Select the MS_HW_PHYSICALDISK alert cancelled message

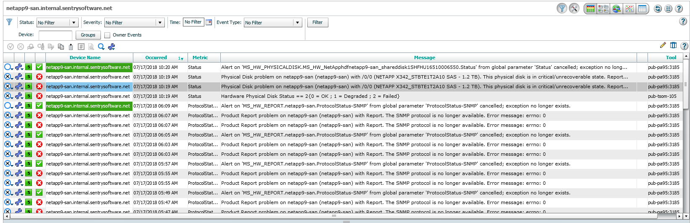tap(424, 67)
